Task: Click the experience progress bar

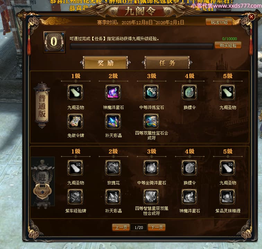Action: point(142,46)
